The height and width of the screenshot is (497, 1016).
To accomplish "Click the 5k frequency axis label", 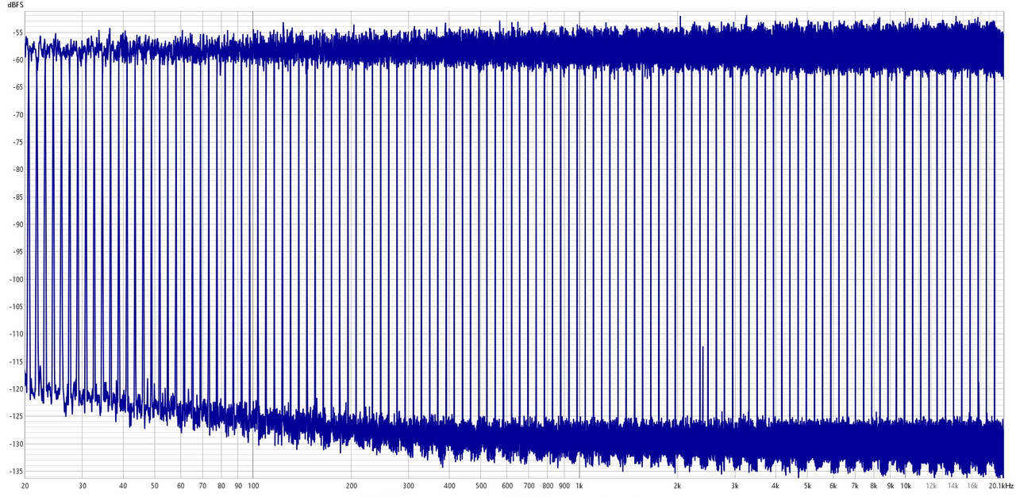I will tap(807, 485).
